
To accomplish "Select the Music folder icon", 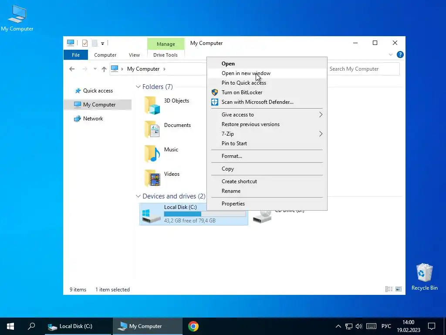I will [152, 154].
